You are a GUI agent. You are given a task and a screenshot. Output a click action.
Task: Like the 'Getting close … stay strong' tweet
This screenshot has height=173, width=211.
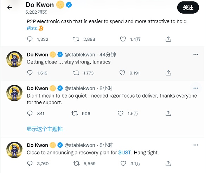point(122,73)
